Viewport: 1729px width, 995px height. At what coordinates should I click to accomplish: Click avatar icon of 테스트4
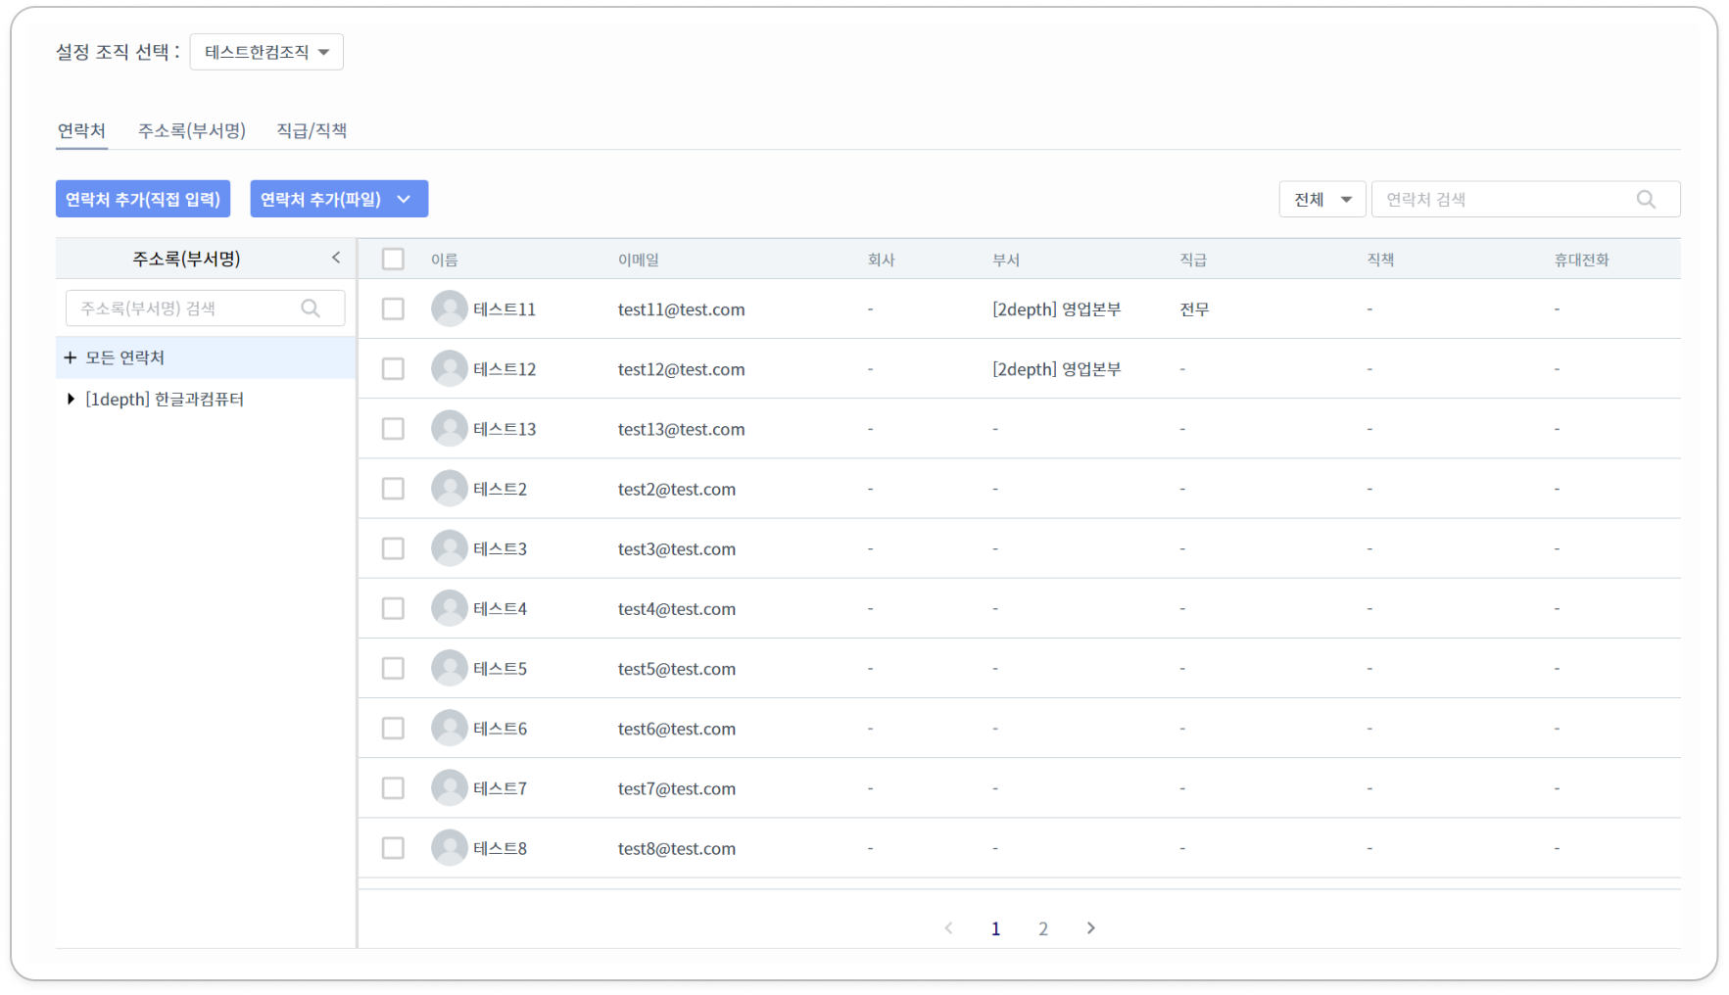tap(450, 608)
